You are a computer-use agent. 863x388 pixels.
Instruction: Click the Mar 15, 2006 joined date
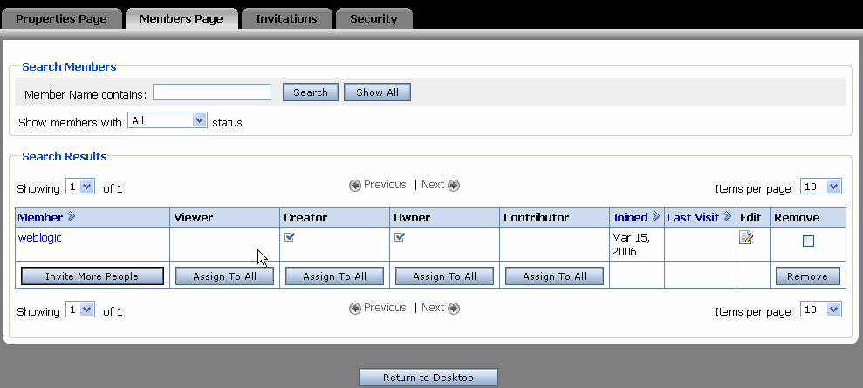click(x=631, y=245)
